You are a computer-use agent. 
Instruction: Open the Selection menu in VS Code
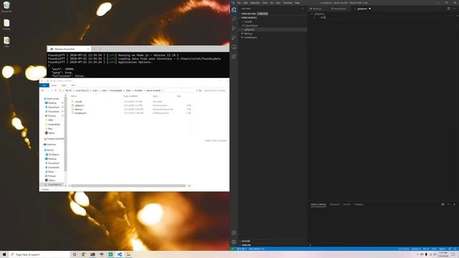[255, 3]
